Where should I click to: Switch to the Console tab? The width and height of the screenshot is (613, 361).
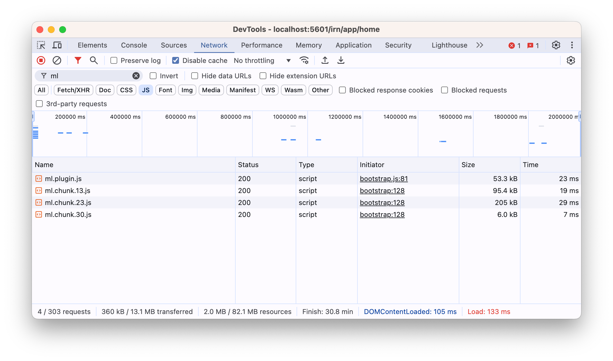coord(134,45)
